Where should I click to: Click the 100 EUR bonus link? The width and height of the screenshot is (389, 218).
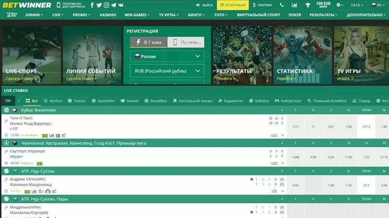[323, 5]
